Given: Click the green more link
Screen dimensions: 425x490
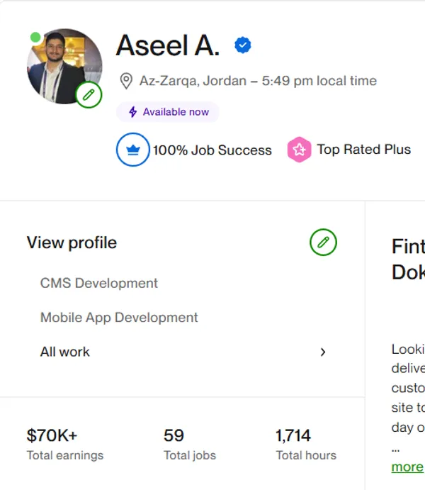Looking at the screenshot, I should point(407,467).
